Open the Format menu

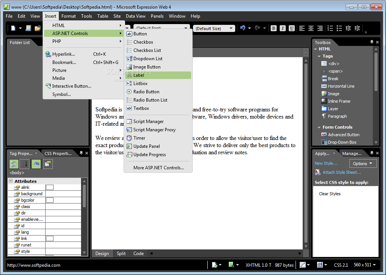(69, 16)
